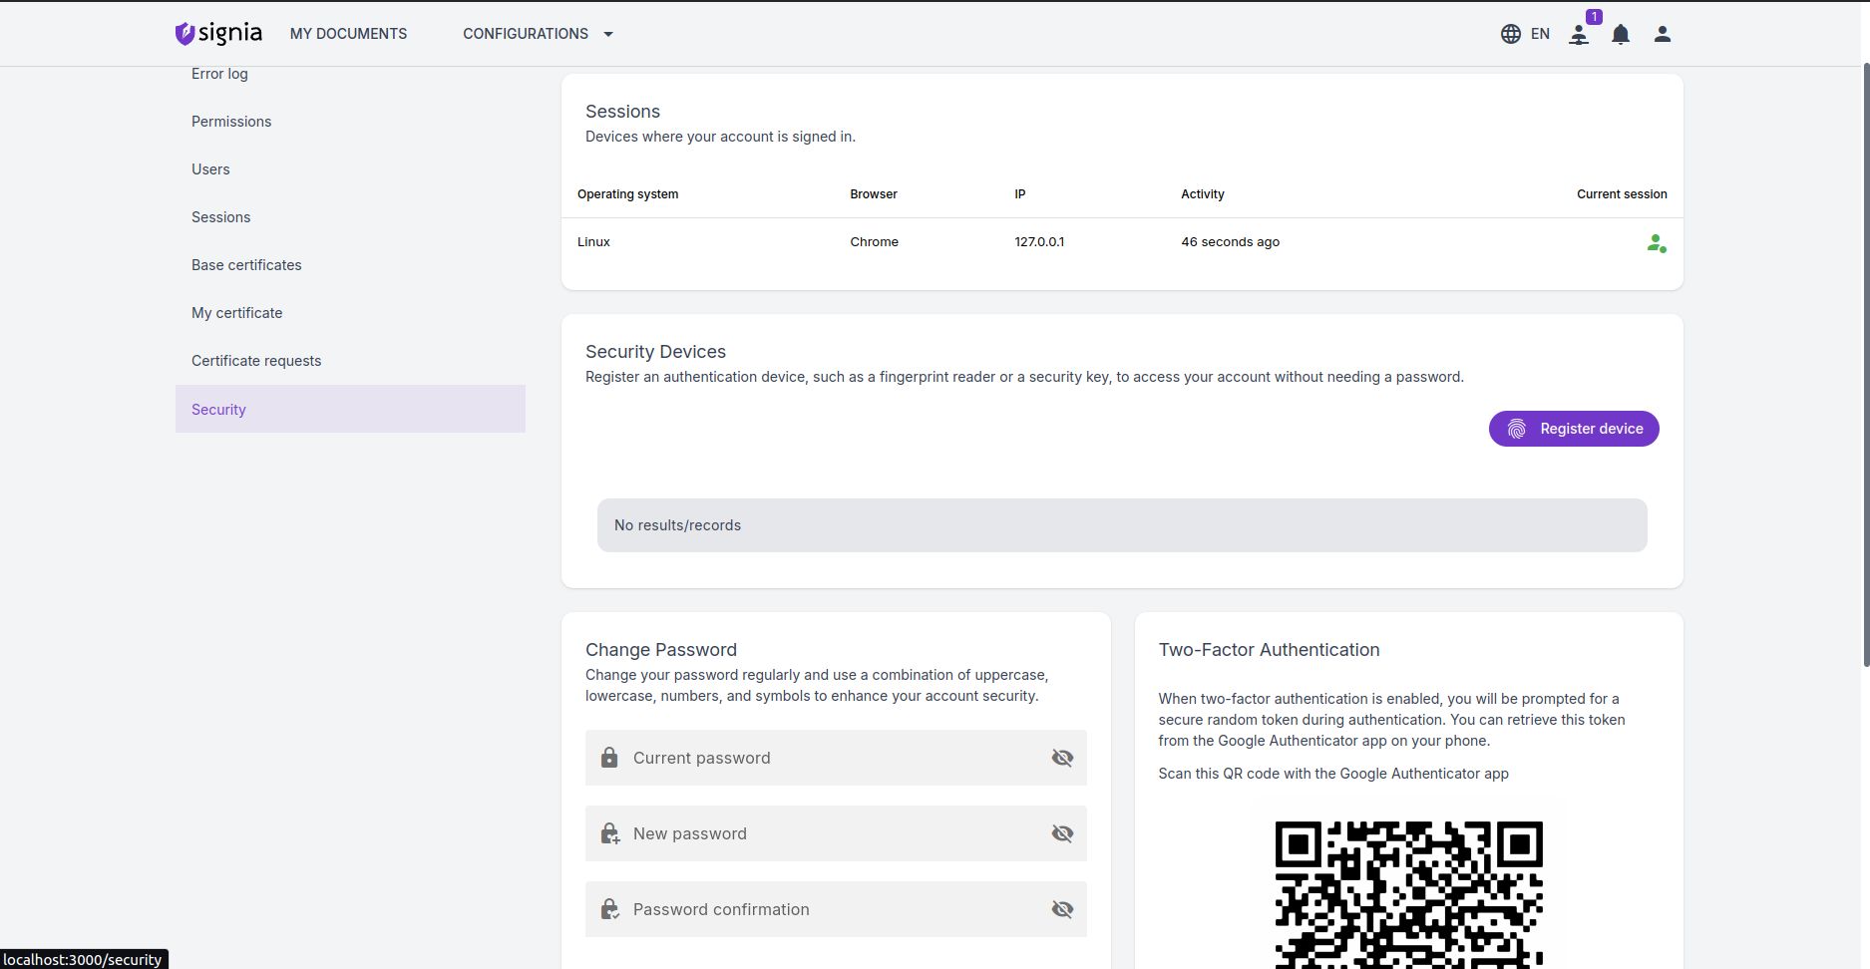Open the user account profile icon
The width and height of the screenshot is (1870, 969).
tap(1662, 34)
